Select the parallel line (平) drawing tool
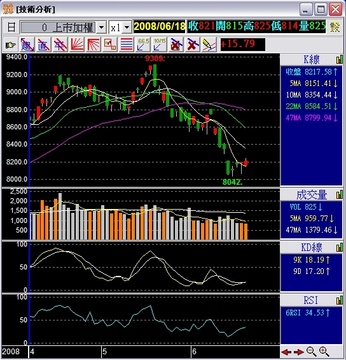This screenshot has height=360, width=346. coord(60,45)
